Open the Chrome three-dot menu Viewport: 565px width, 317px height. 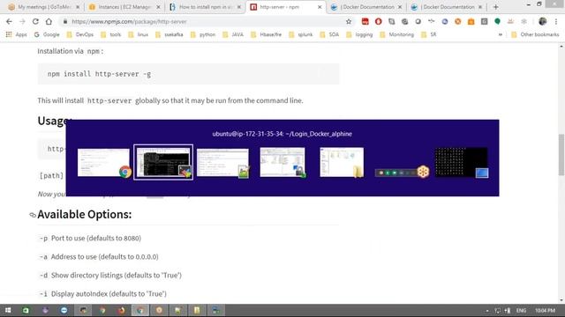point(556,21)
